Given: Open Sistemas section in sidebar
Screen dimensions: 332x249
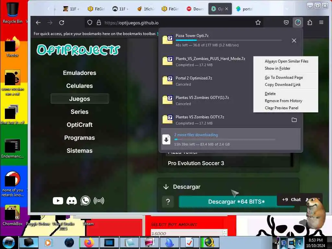Looking at the screenshot, I should (80, 150).
